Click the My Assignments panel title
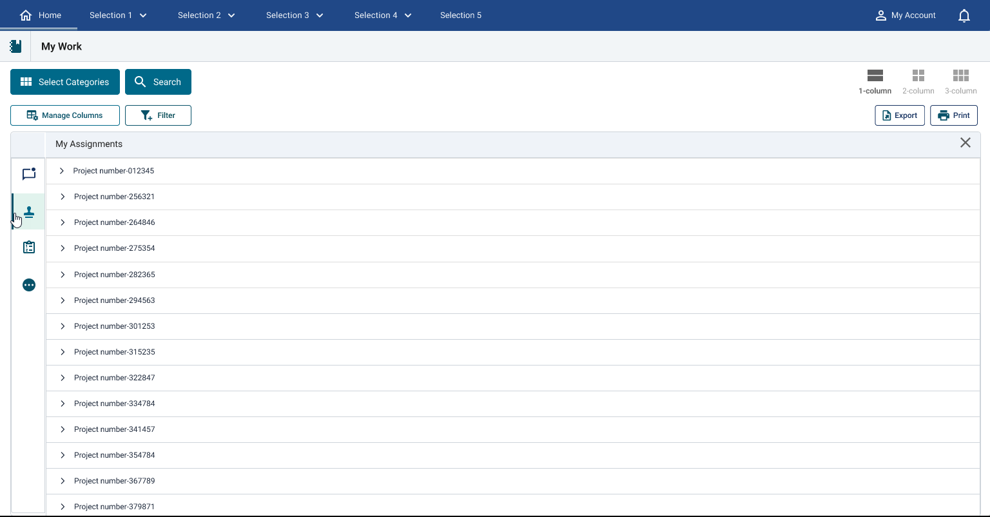 (89, 144)
